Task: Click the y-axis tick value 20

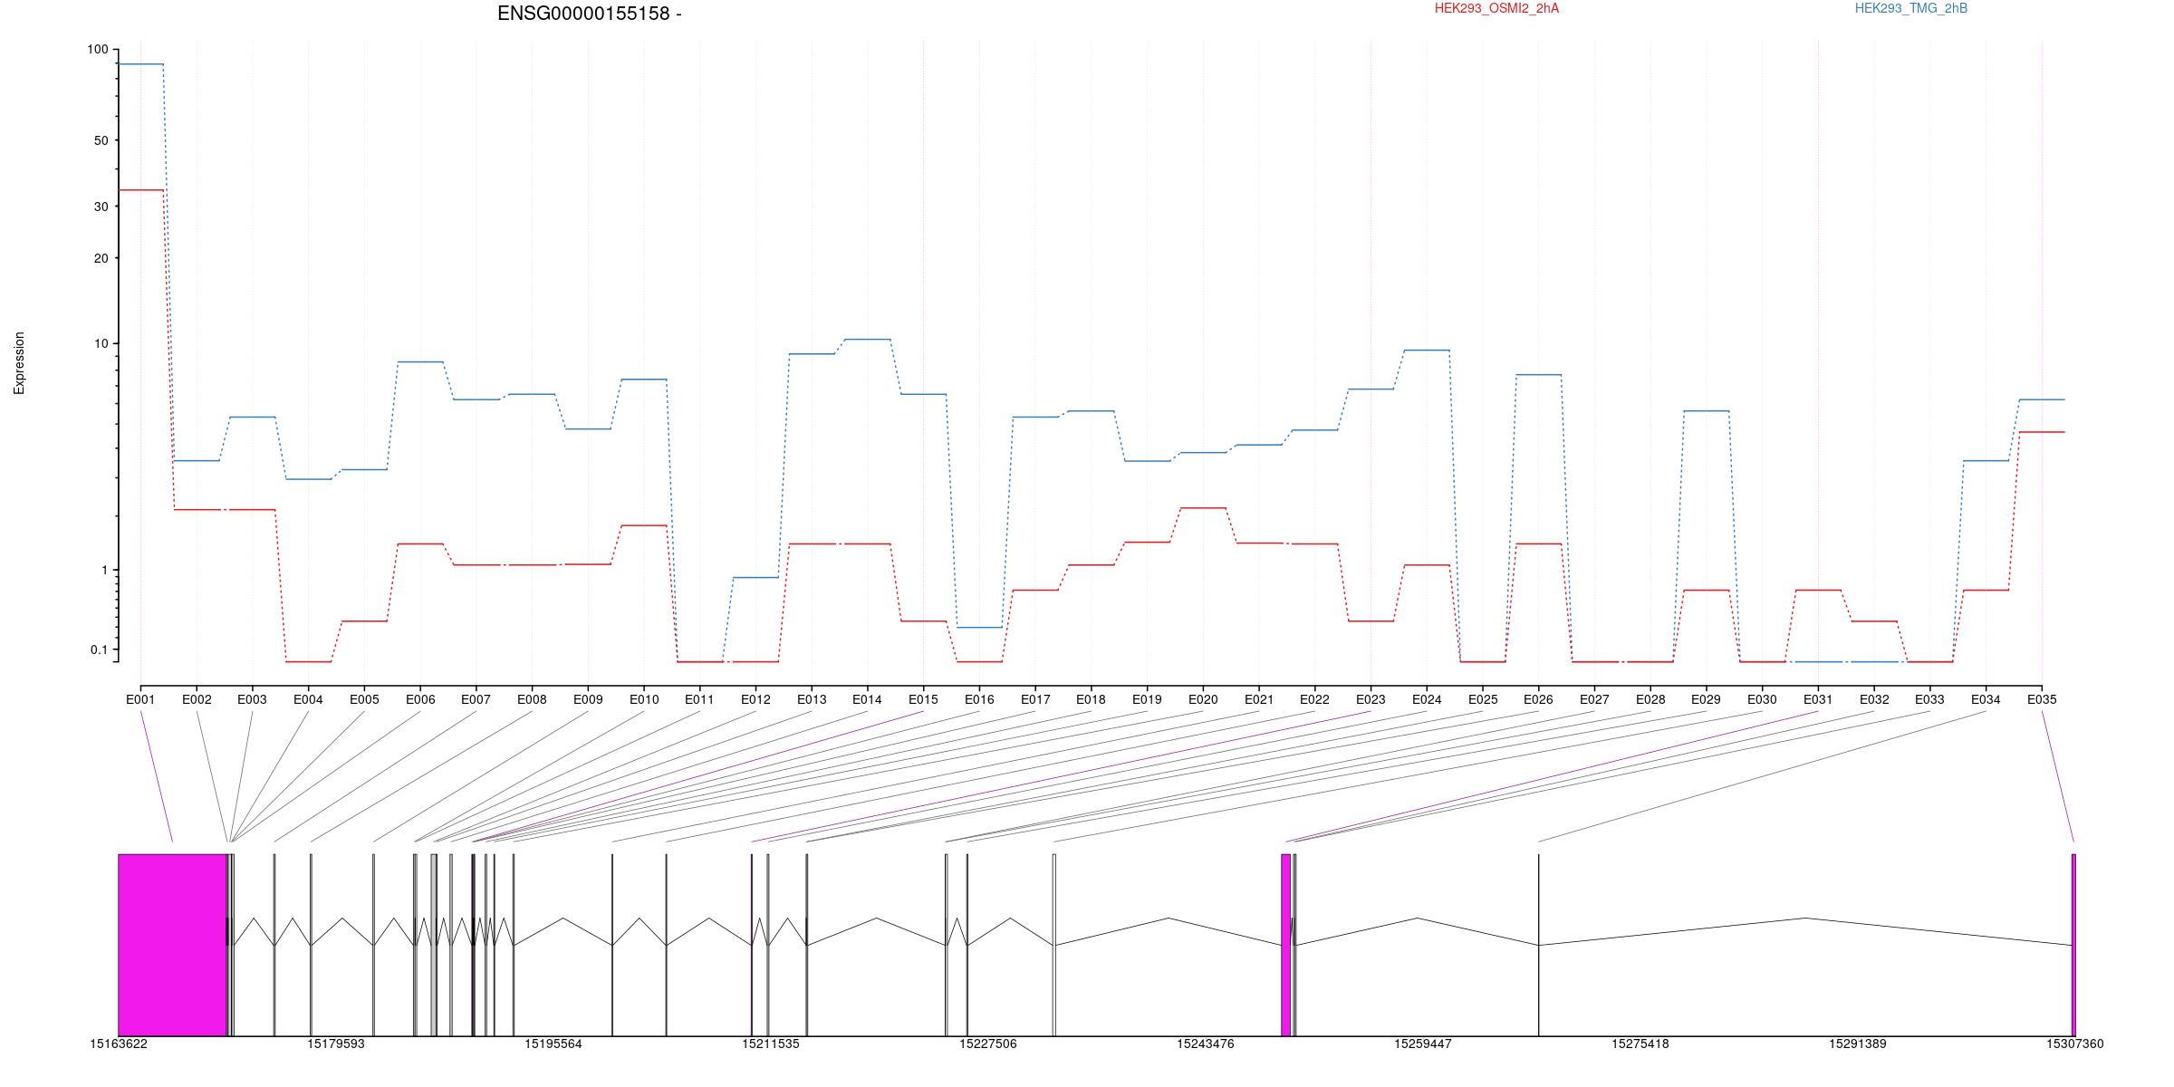Action: point(101,258)
